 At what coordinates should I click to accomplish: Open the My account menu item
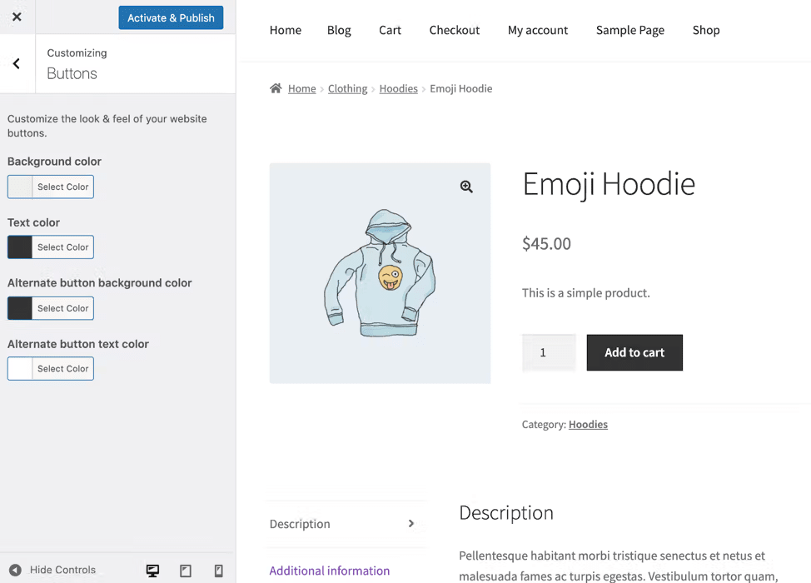tap(537, 30)
